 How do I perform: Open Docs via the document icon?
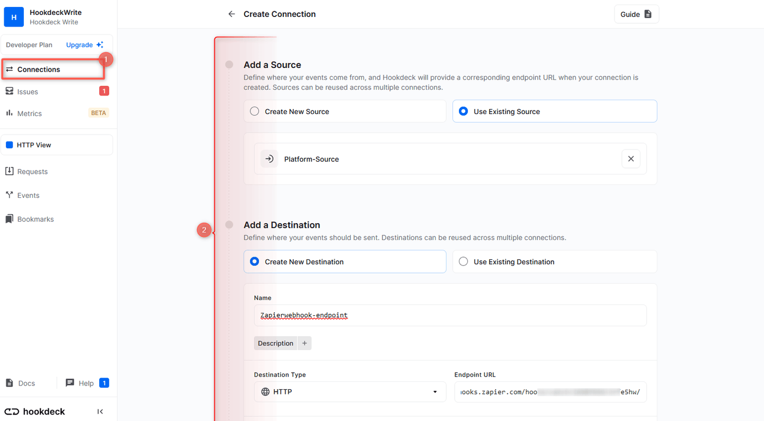[x=10, y=383]
